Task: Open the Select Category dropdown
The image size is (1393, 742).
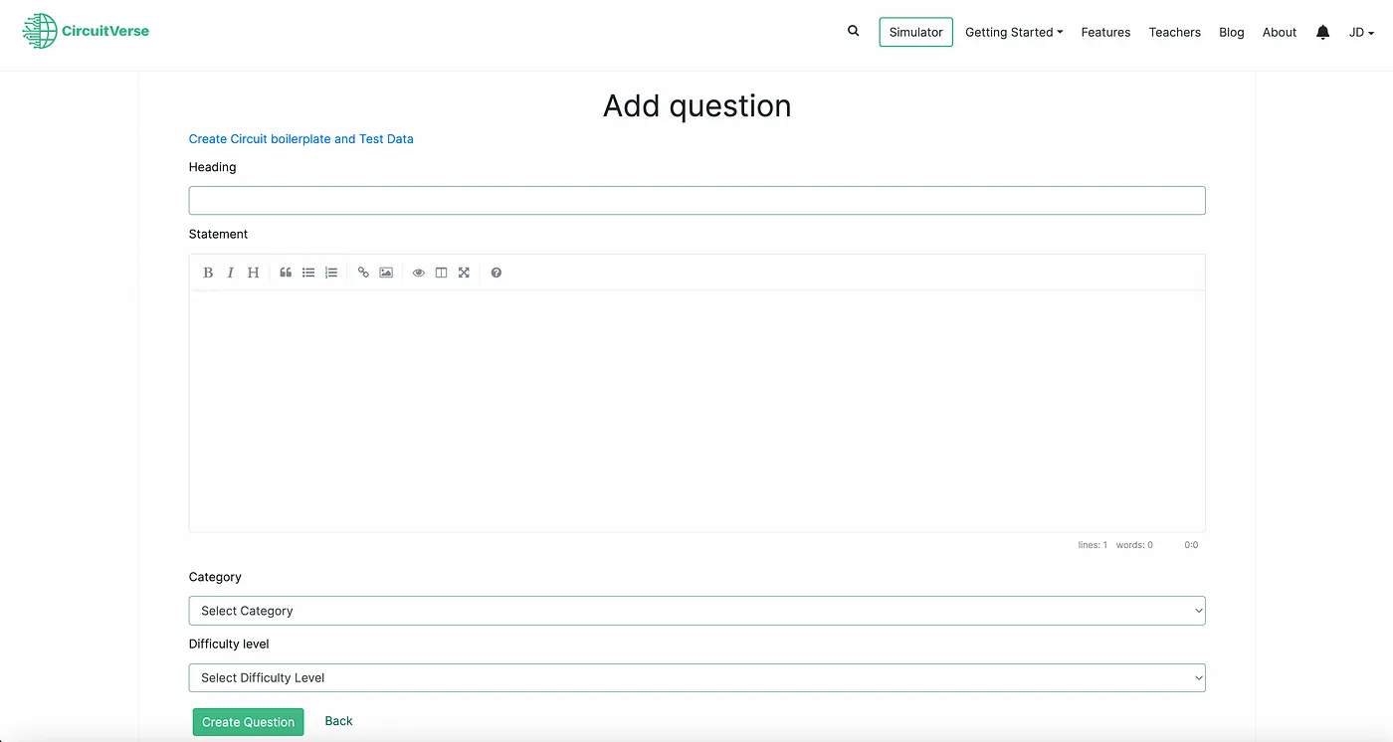Action: (x=696, y=610)
